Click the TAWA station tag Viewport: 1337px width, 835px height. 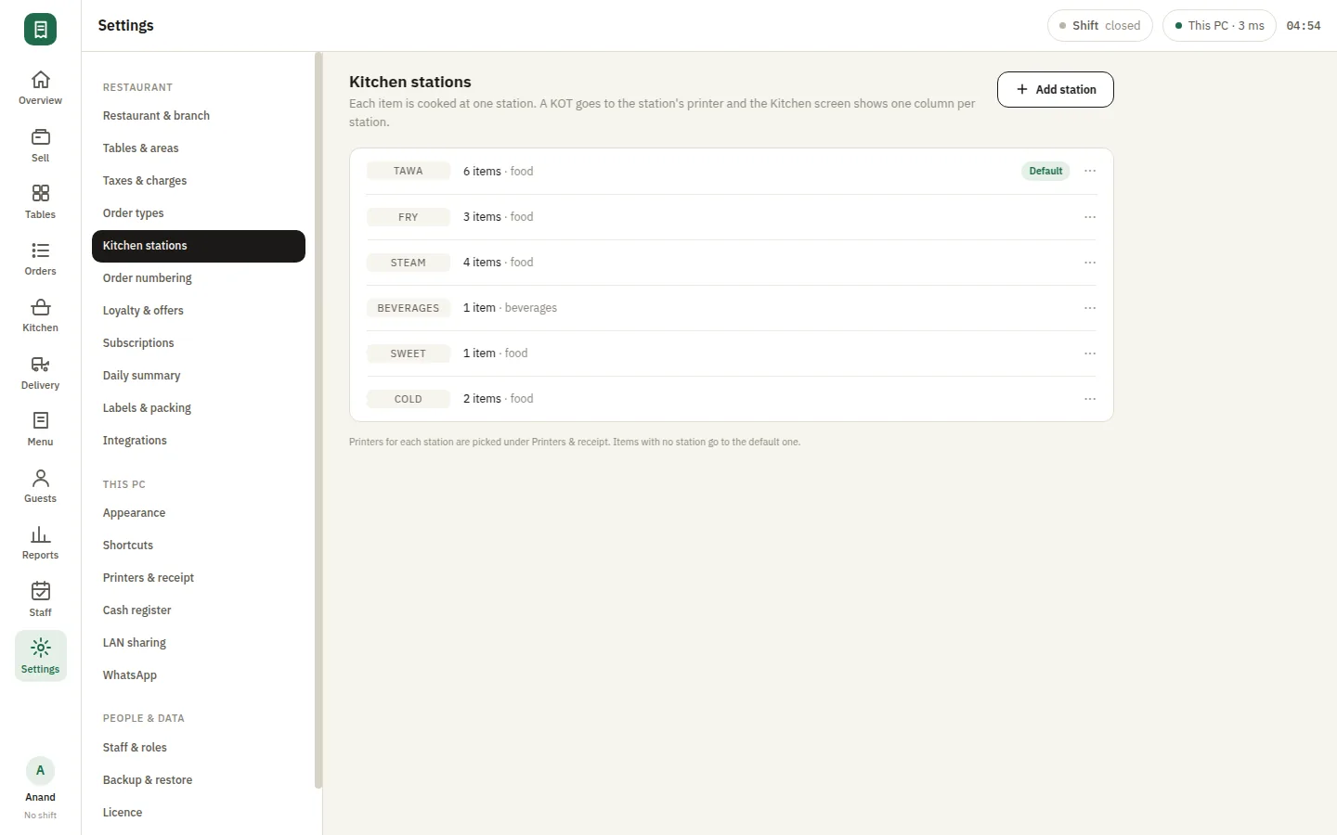[409, 171]
